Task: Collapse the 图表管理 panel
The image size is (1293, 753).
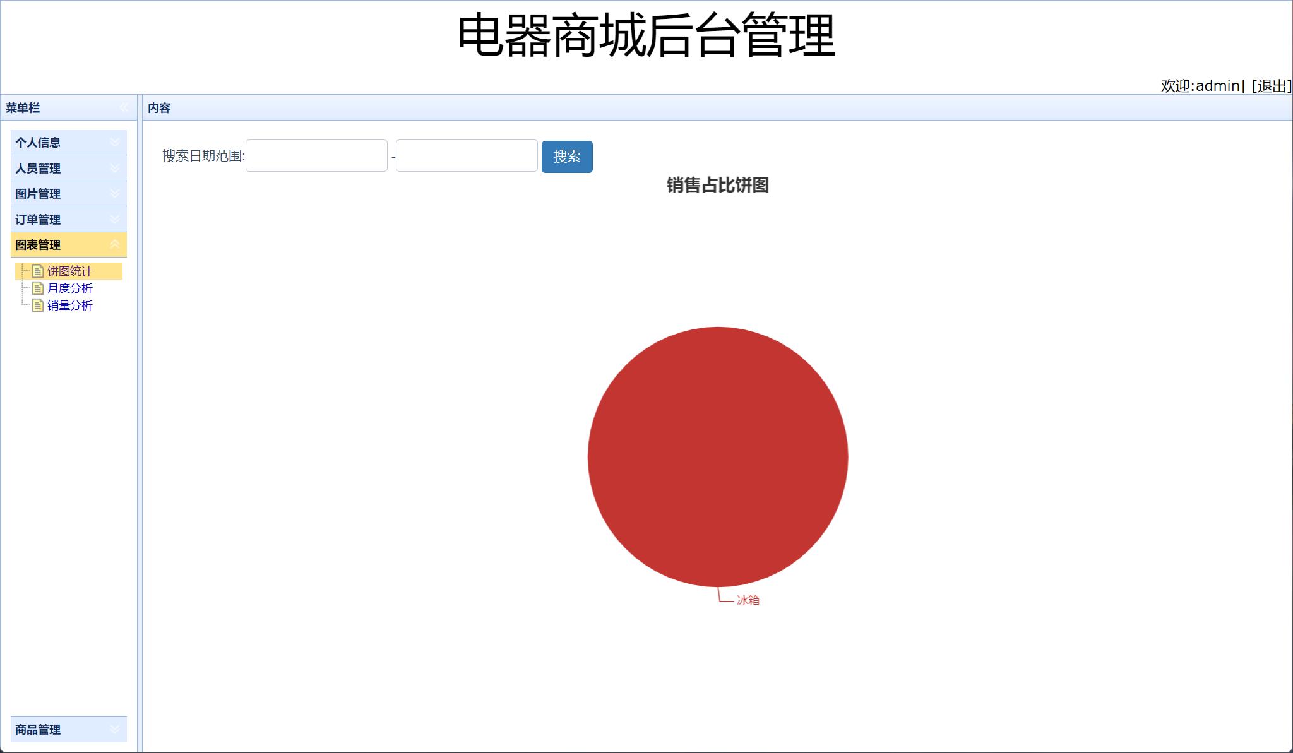Action: coord(115,245)
